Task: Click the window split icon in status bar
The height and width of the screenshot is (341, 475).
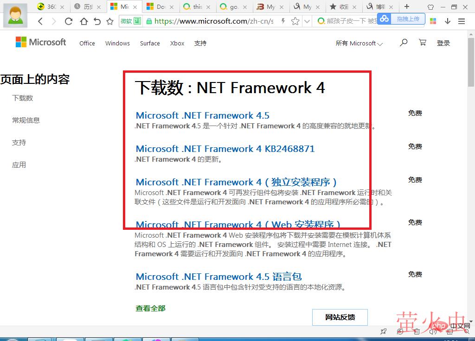Action: click(x=450, y=332)
